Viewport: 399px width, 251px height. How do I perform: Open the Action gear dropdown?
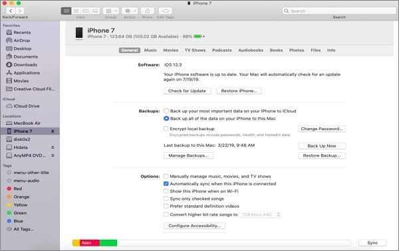(130, 11)
